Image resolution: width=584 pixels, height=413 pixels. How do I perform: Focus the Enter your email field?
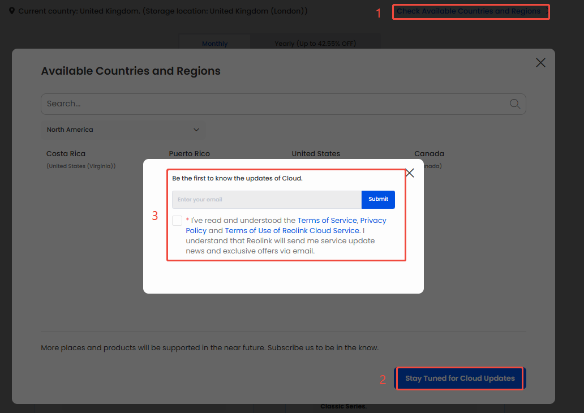tap(267, 200)
